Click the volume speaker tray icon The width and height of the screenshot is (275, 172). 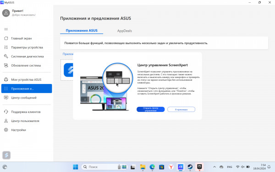coord(243,167)
